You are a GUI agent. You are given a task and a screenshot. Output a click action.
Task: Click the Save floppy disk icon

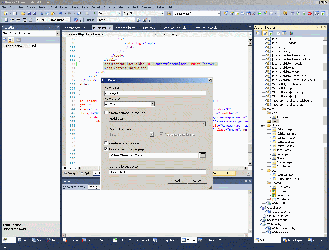29,13
